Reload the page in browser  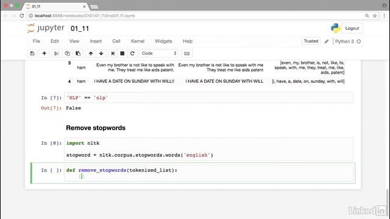(22, 16)
